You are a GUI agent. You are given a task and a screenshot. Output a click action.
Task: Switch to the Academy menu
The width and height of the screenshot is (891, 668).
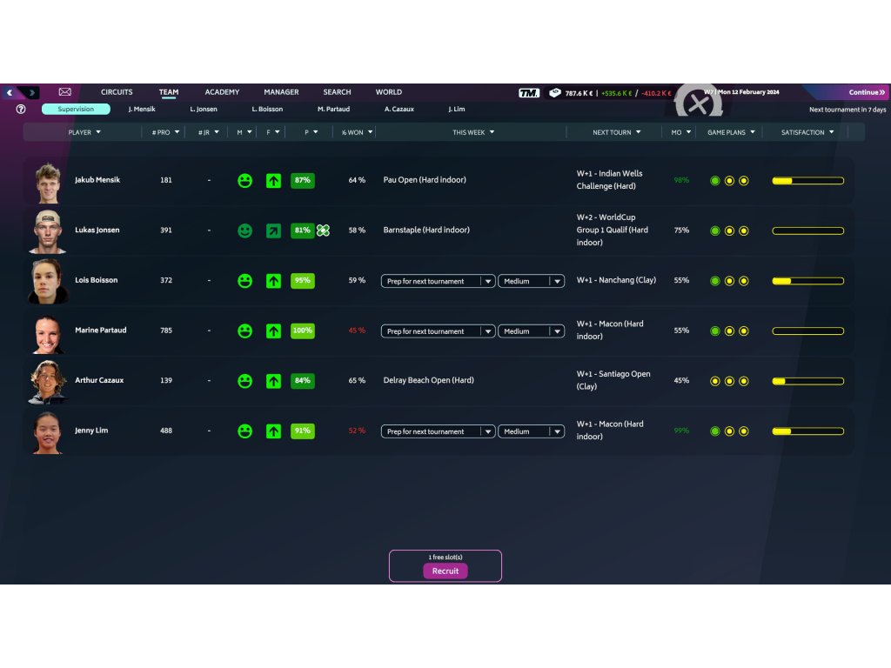point(222,92)
